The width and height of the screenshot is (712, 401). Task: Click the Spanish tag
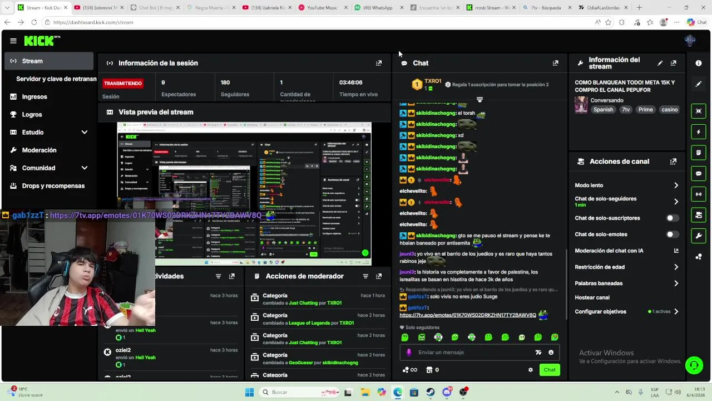coord(603,110)
